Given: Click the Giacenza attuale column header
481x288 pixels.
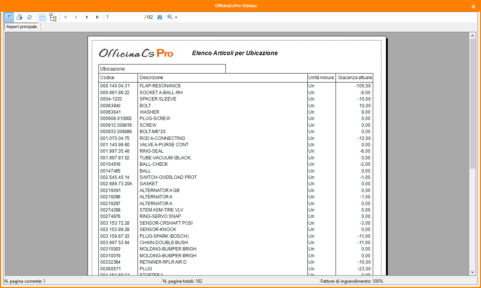Looking at the screenshot, I should coord(355,78).
